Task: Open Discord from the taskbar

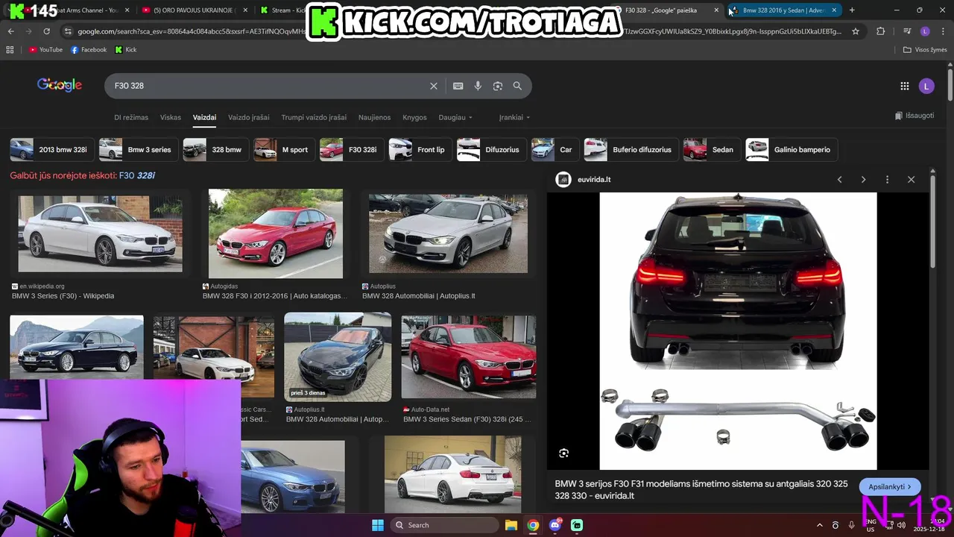Action: pos(555,525)
